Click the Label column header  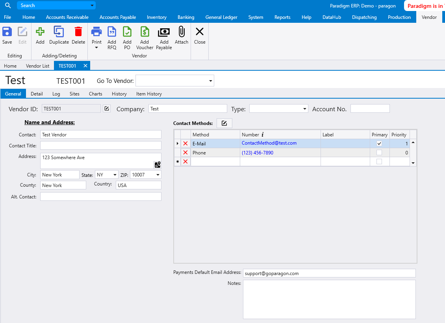click(x=345, y=134)
